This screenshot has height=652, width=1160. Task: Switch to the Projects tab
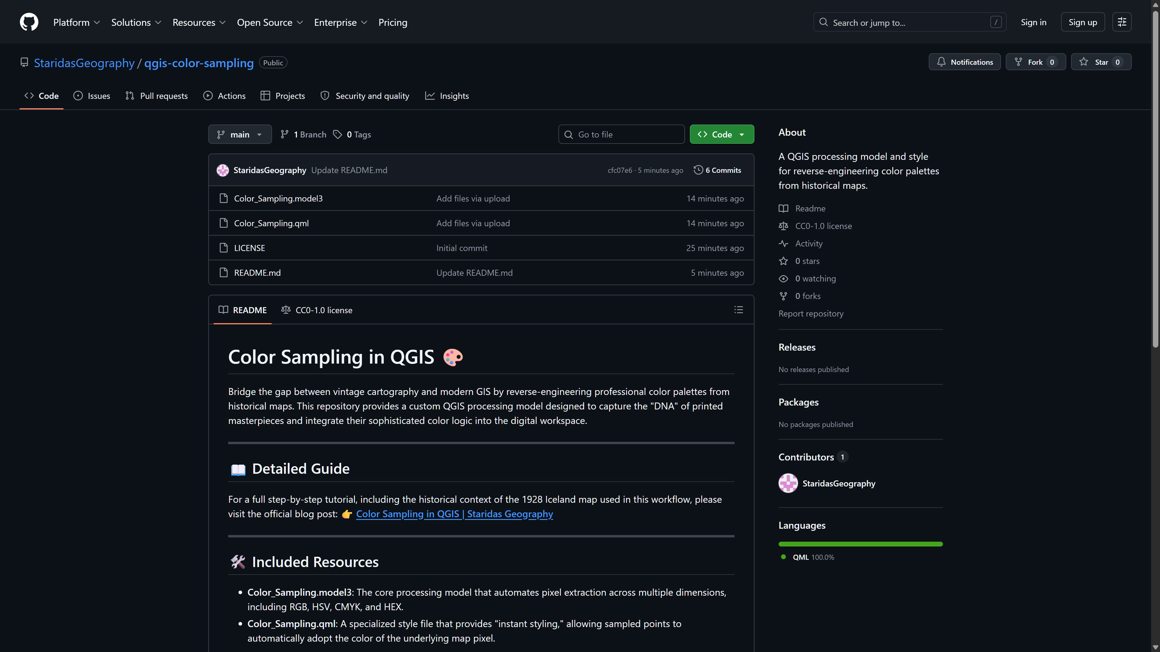(x=283, y=96)
